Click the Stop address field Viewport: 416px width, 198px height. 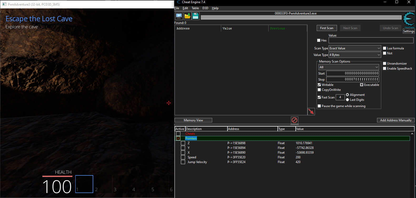pyautogui.click(x=353, y=80)
